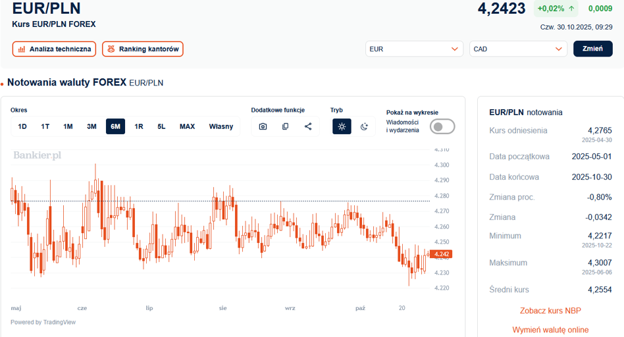
Task: Click the copy chart icon
Action: tap(285, 126)
